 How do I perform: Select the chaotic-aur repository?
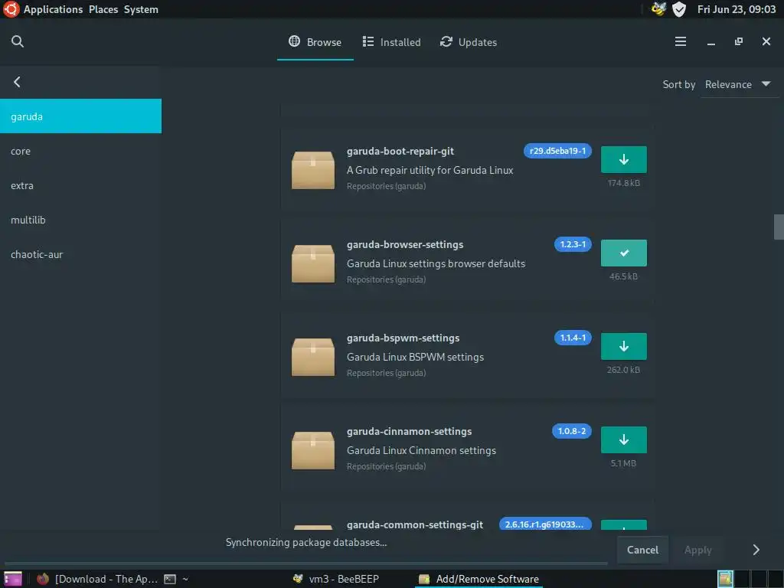(80, 254)
